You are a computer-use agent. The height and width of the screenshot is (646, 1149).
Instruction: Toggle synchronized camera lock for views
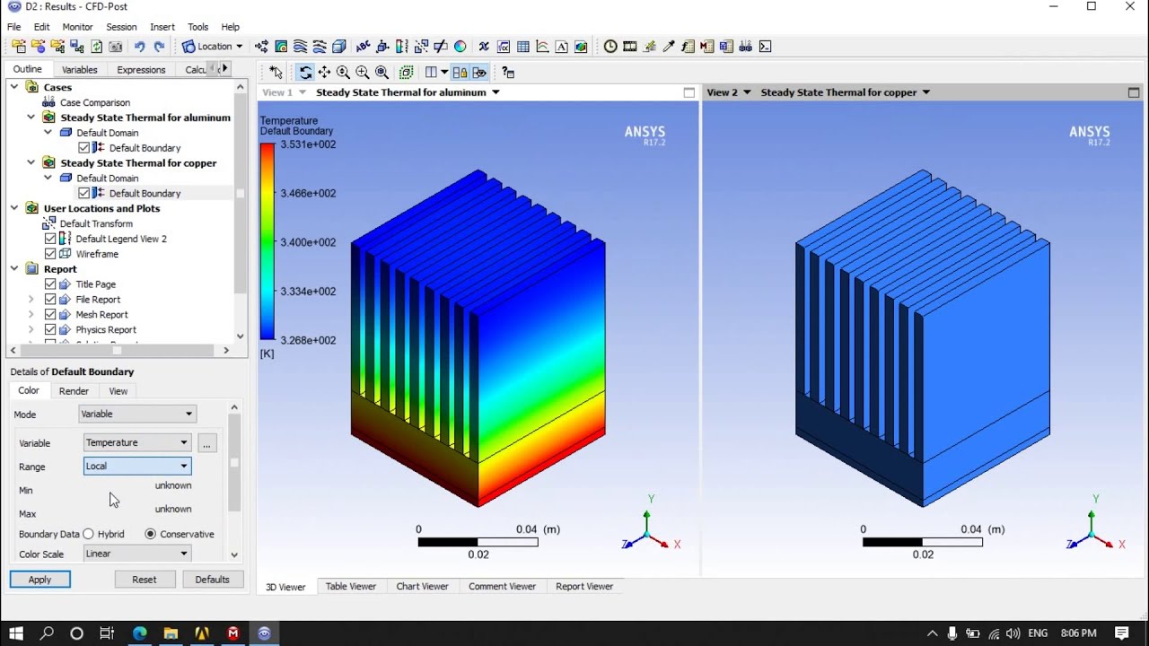460,73
